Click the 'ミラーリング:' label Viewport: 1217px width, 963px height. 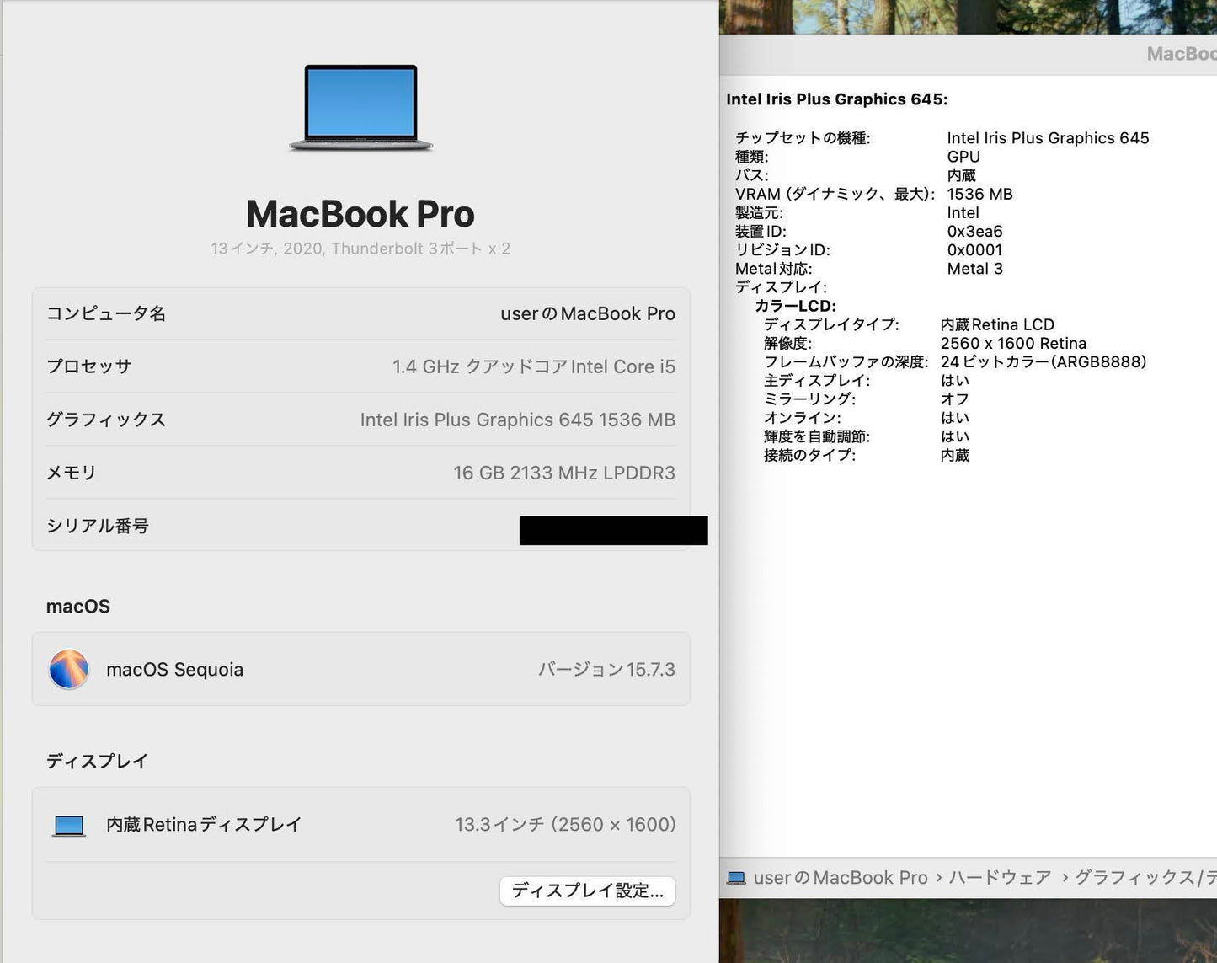tap(809, 399)
